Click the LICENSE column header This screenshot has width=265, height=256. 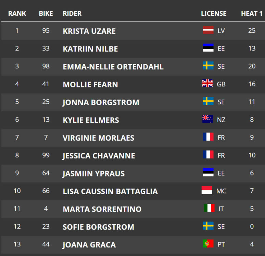point(214,13)
